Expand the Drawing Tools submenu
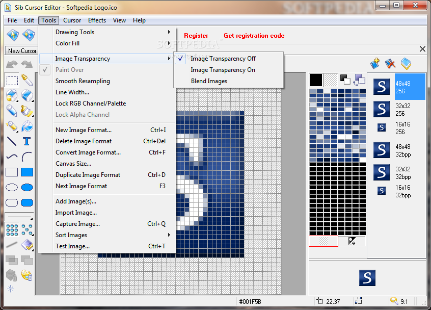431x310 pixels. pyautogui.click(x=107, y=32)
